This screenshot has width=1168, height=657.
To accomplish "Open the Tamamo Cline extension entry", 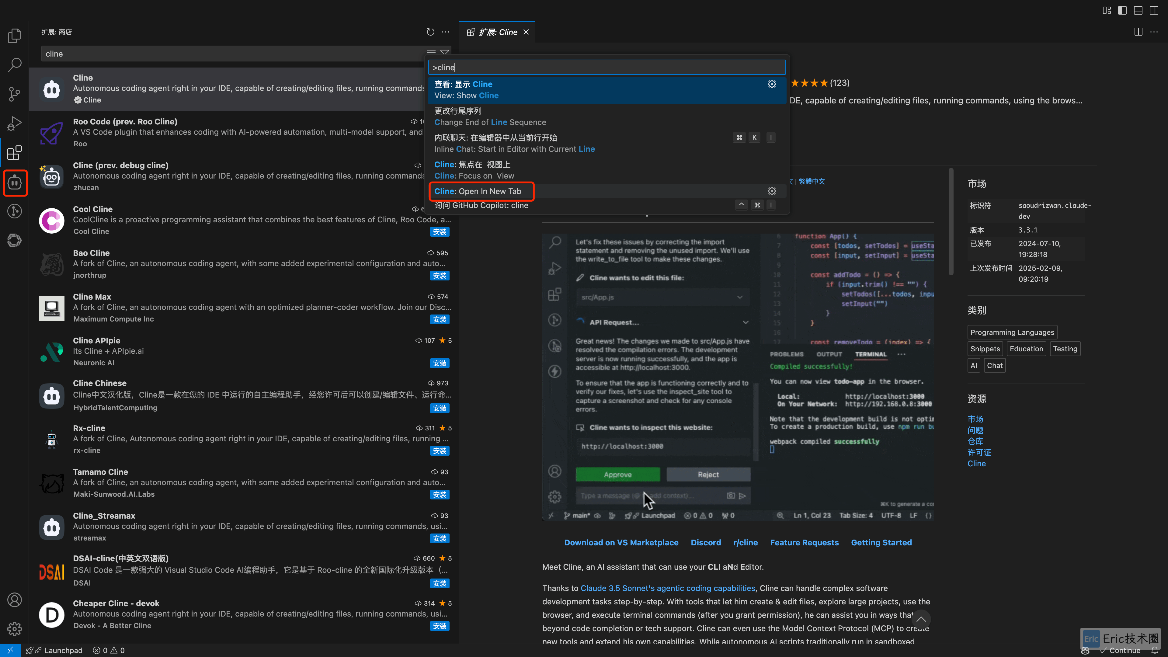I will [244, 483].
